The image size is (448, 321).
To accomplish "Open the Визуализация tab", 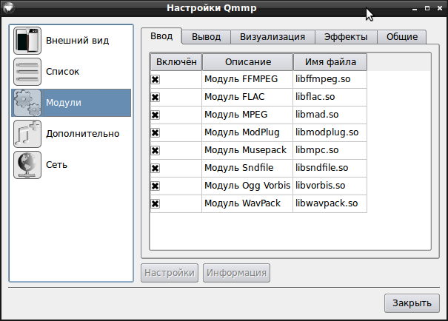I will click(x=273, y=37).
